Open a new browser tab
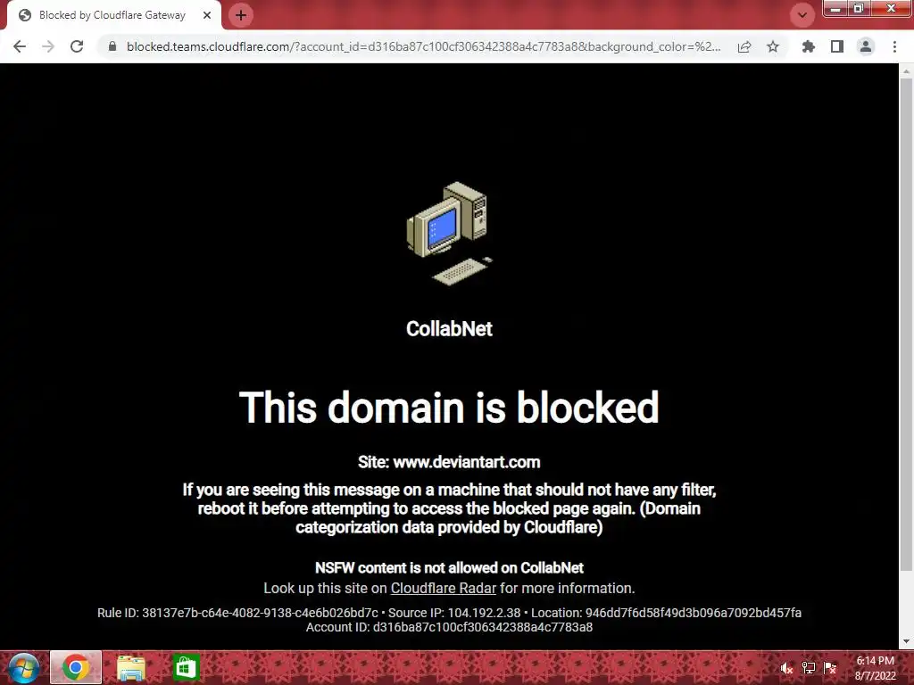Image resolution: width=914 pixels, height=685 pixels. point(241,15)
